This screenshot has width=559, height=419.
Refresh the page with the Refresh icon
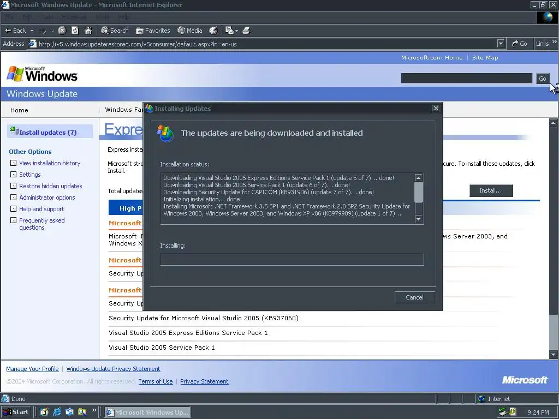pyautogui.click(x=75, y=31)
